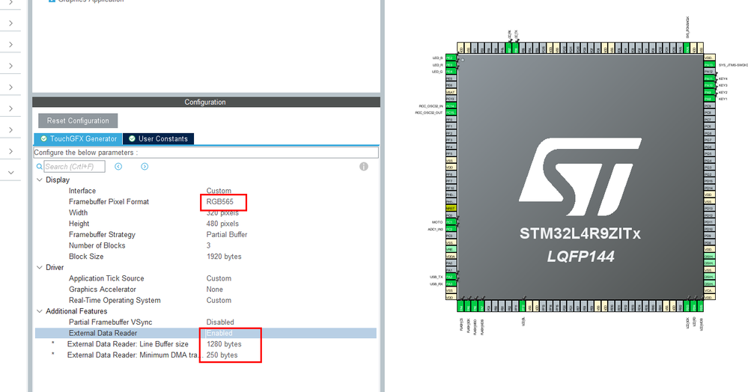Go to previous search result arrow
Viewport: 748px width, 392px height.
coord(118,166)
